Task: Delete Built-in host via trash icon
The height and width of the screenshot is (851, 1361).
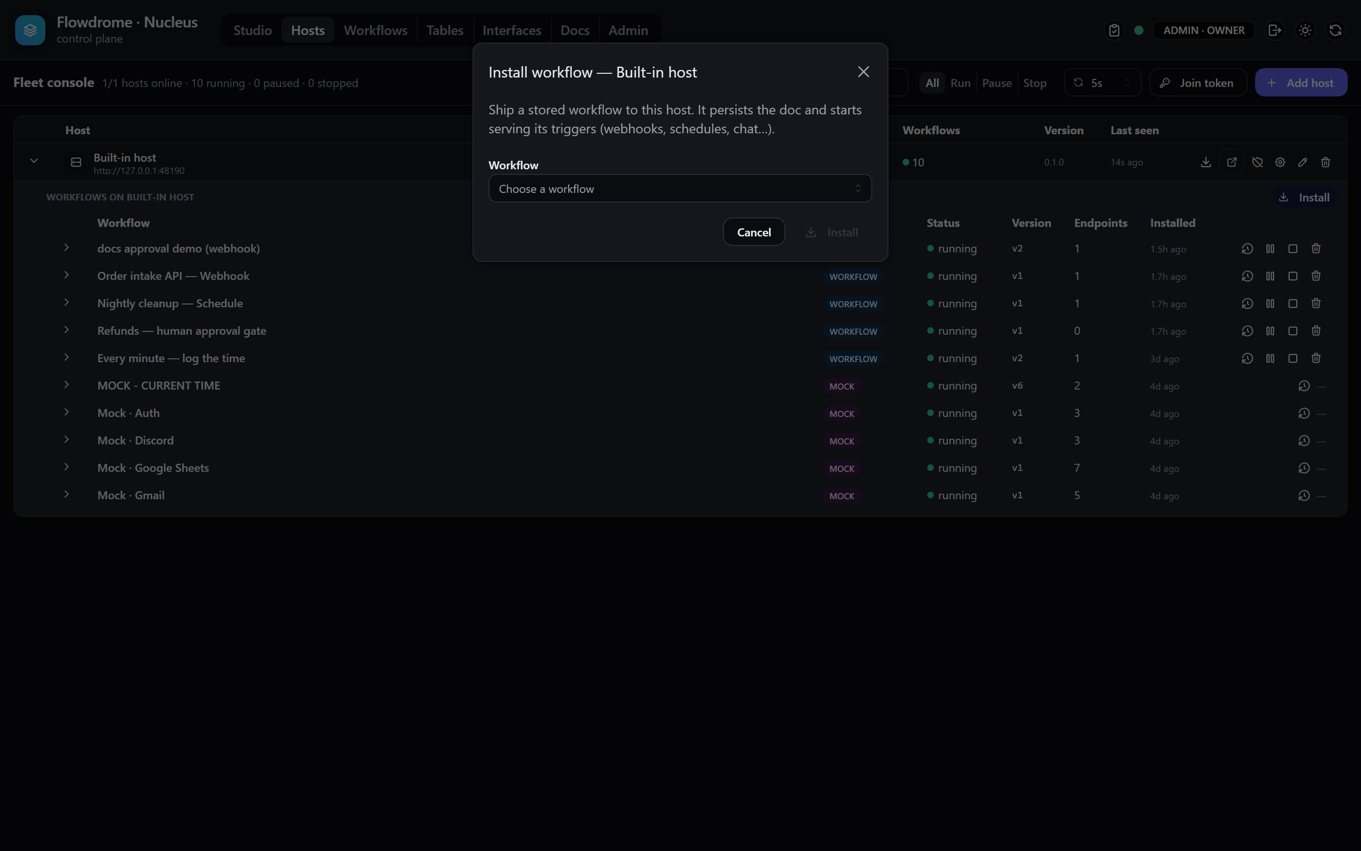Action: tap(1326, 162)
